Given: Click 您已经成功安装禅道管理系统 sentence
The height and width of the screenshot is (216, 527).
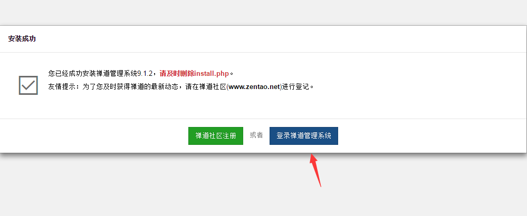Looking at the screenshot, I should pos(92,73).
